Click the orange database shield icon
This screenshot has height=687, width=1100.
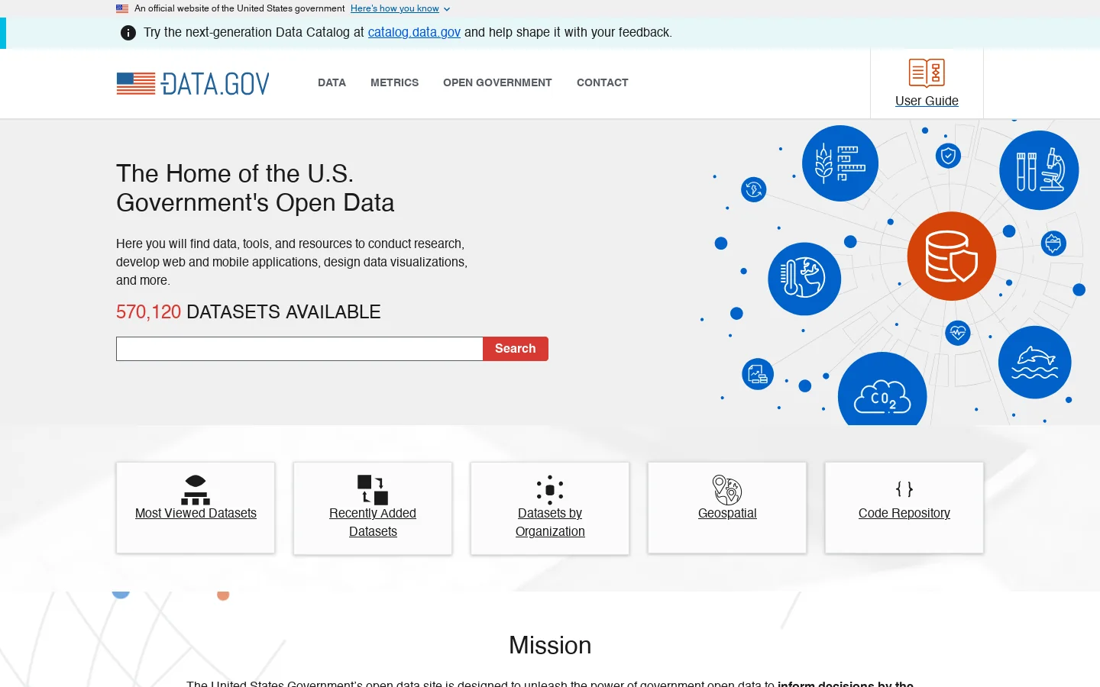(x=952, y=256)
